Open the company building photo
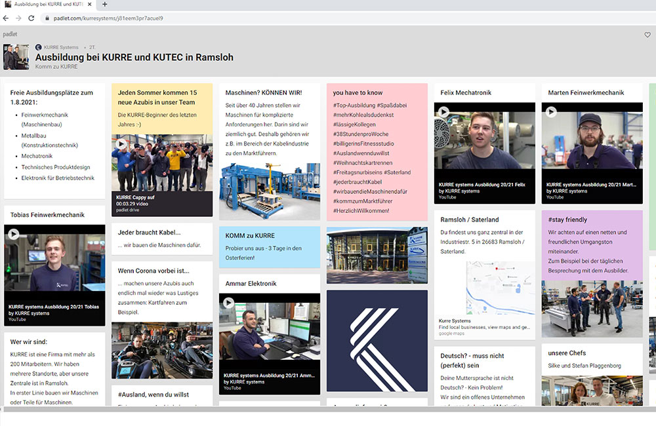The width and height of the screenshot is (656, 426). (x=377, y=256)
